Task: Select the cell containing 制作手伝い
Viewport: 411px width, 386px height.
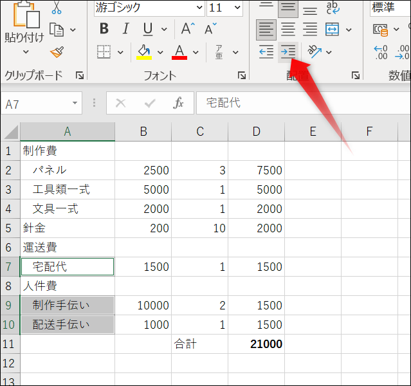Action: [68, 306]
